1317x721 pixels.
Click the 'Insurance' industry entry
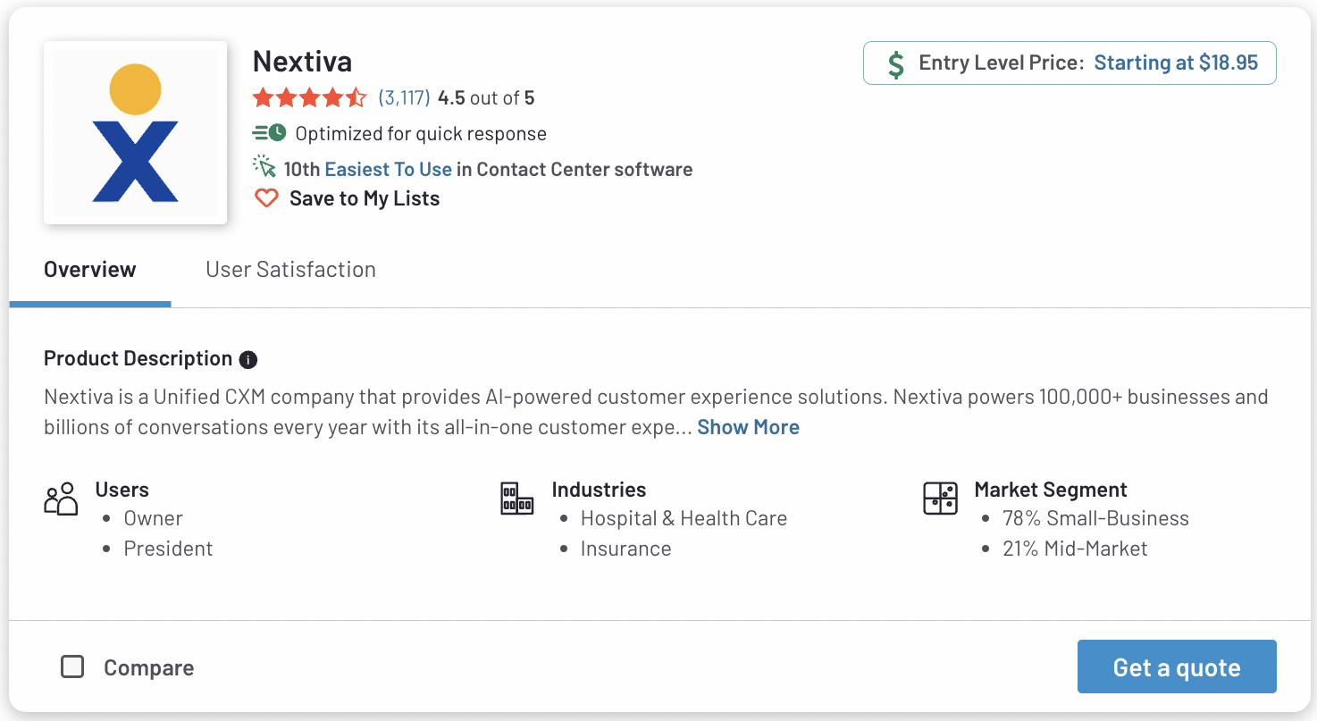tap(625, 549)
